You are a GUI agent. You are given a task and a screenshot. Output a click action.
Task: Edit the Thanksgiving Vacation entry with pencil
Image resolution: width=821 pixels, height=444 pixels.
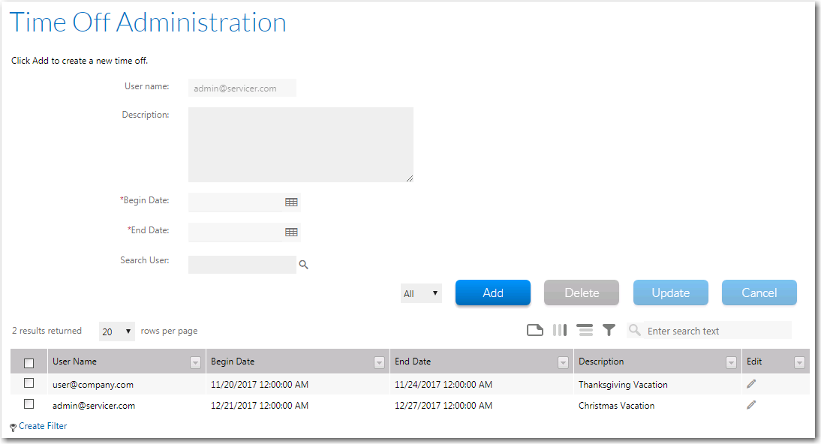[751, 384]
